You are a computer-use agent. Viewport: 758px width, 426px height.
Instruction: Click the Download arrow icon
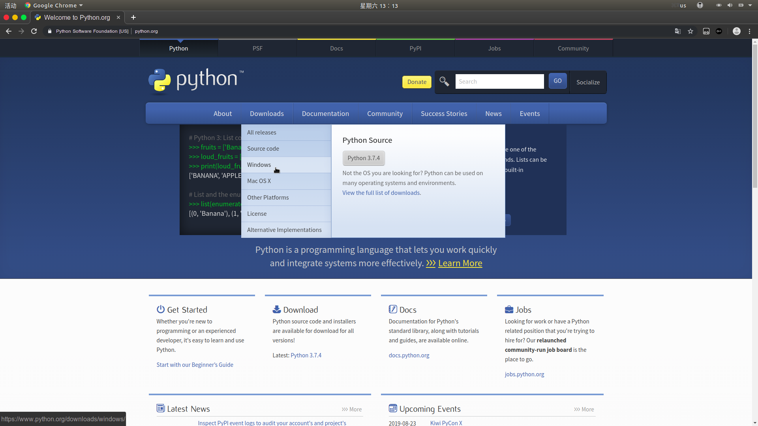click(x=277, y=309)
